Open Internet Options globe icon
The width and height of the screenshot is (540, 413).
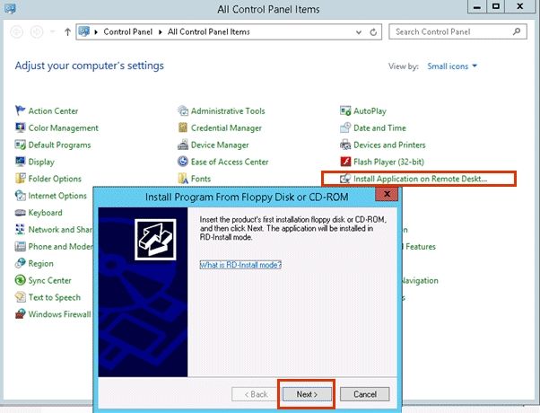coord(20,195)
